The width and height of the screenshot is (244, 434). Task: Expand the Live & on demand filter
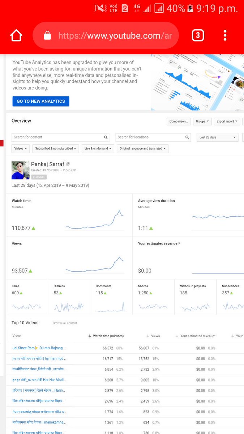[x=98, y=149]
